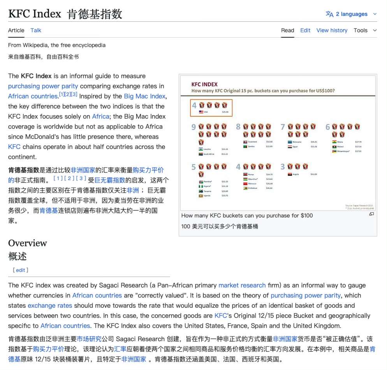Follow the 巨无霸指数 link
This screenshot has width=387, height=370.
pos(110,180)
